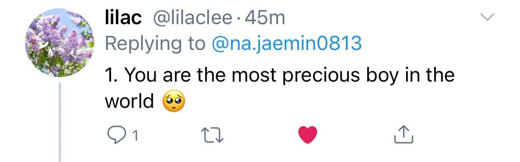Click the reply speech bubble icon
520x162 pixels.
coord(115,134)
